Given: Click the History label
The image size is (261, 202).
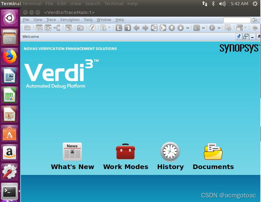Looking at the screenshot, I should tap(171, 167).
